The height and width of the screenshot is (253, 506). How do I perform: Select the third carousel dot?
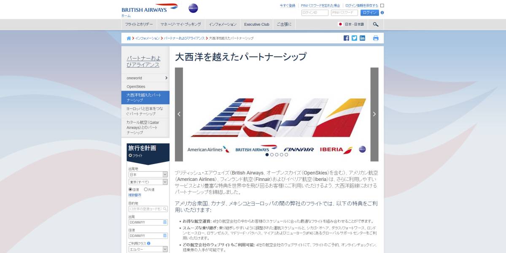click(277, 155)
